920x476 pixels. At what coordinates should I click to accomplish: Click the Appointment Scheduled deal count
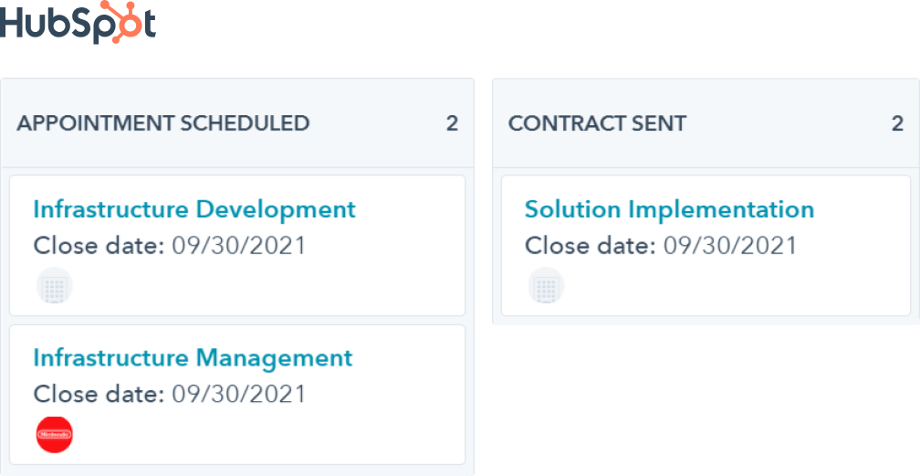(x=452, y=123)
